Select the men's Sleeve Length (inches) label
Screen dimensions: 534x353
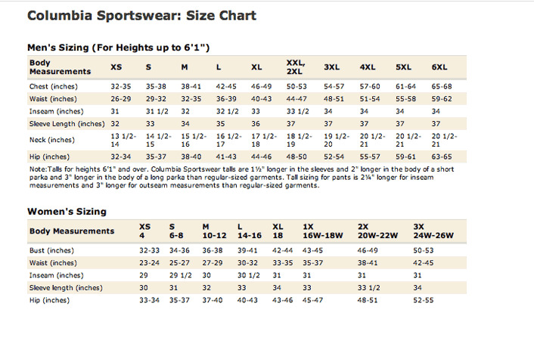pyautogui.click(x=67, y=124)
